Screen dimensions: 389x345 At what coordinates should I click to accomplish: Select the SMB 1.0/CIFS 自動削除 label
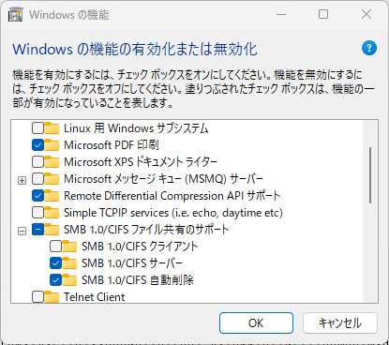tap(138, 280)
